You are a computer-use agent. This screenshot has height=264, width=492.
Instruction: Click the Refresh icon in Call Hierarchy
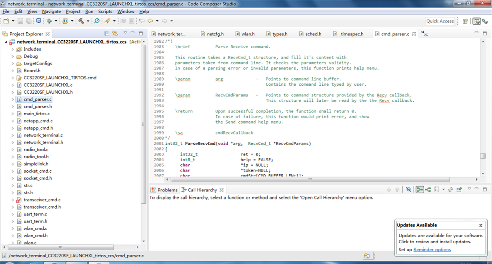coord(450,189)
